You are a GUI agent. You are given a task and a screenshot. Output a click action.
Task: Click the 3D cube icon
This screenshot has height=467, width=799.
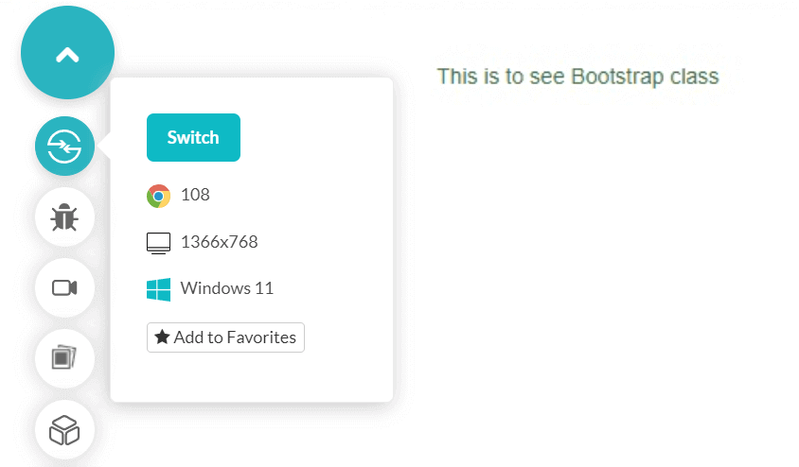coord(64,430)
